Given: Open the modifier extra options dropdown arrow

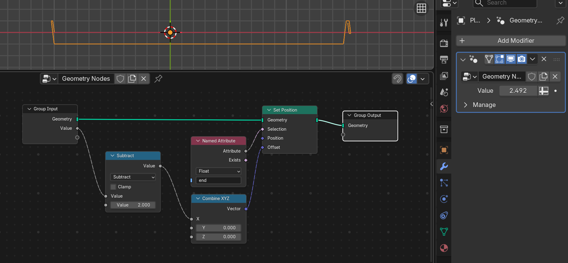Looking at the screenshot, I should coord(532,59).
